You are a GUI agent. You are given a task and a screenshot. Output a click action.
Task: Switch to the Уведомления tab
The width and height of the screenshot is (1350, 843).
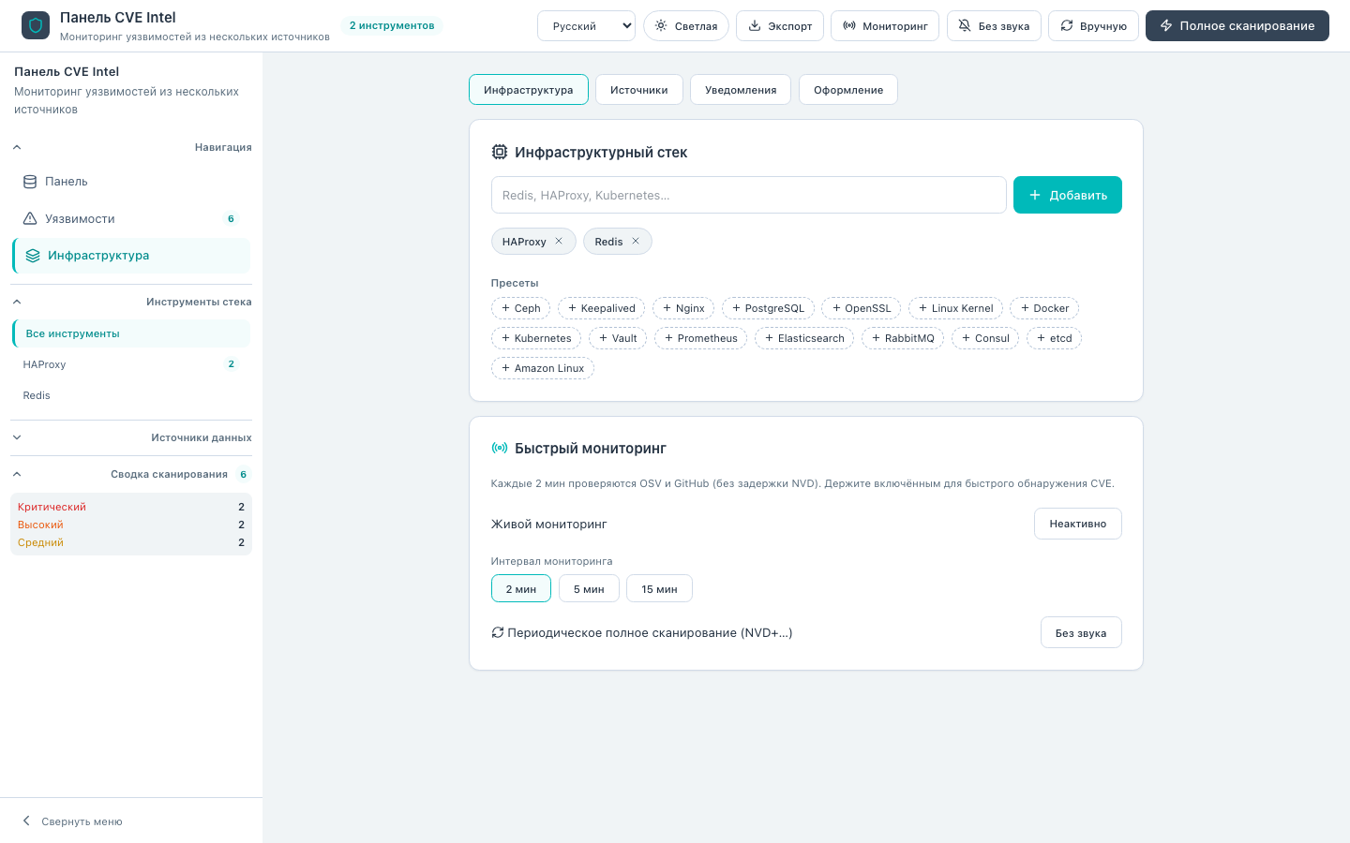741,90
